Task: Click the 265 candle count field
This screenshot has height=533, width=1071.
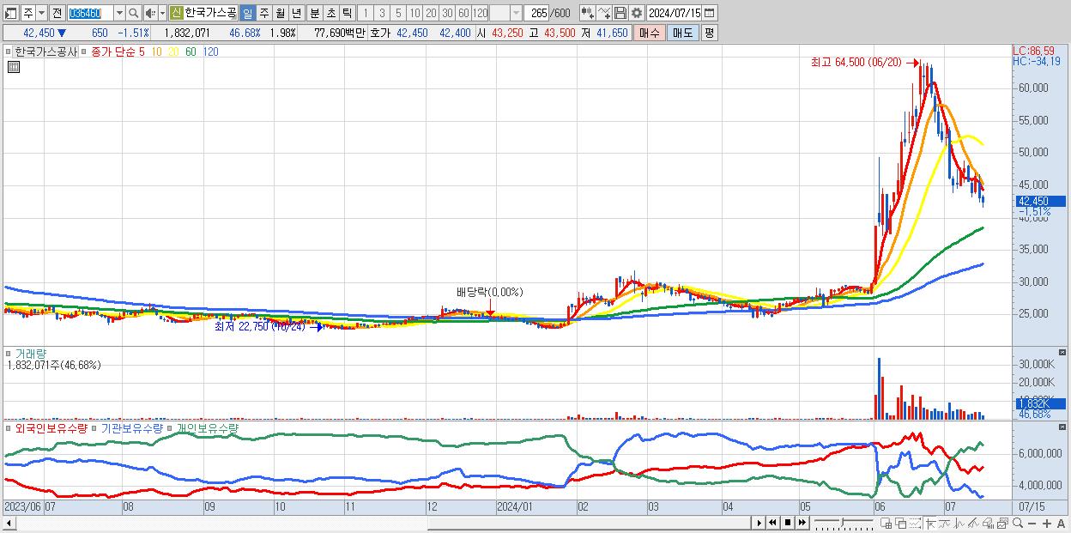Action: tap(536, 13)
